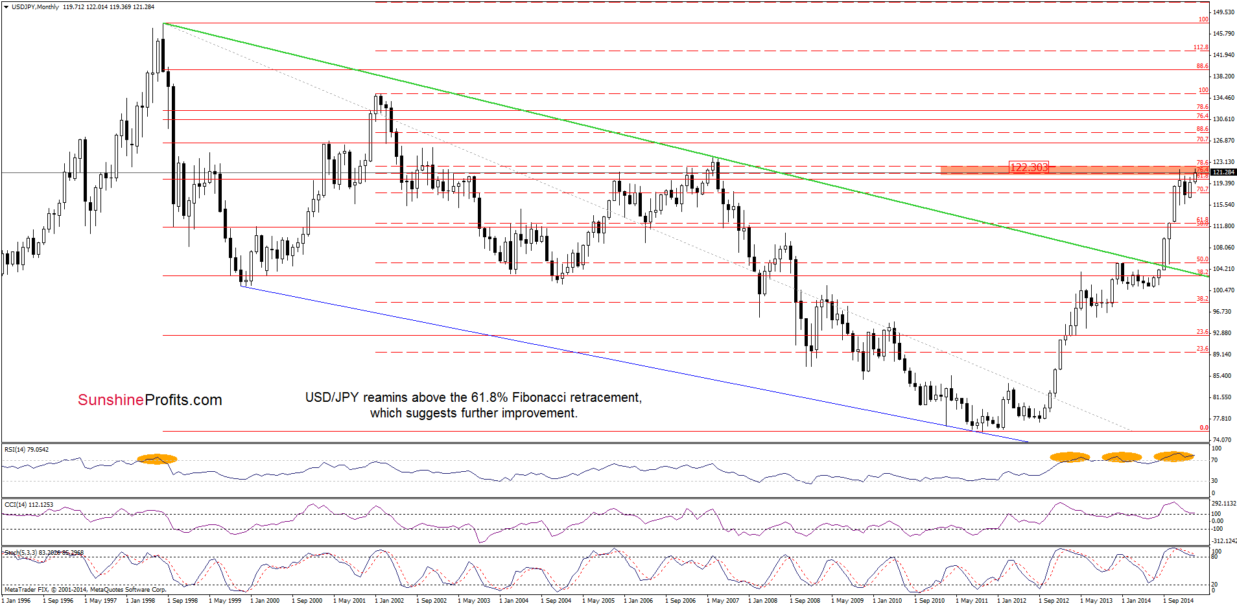Click the 1 Sep 2008 date label
1237x606 pixels.
click(x=805, y=601)
